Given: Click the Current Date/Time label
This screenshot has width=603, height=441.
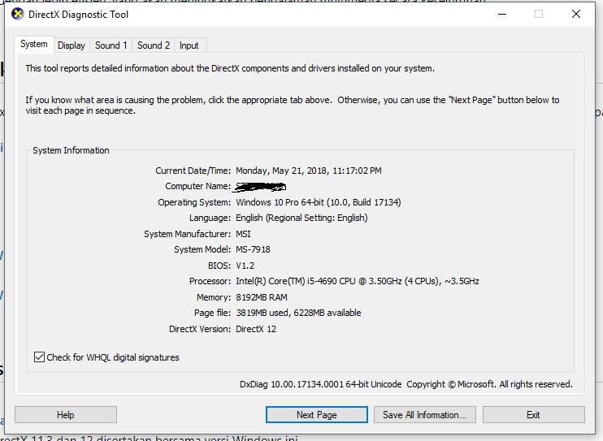Looking at the screenshot, I should point(193,171).
